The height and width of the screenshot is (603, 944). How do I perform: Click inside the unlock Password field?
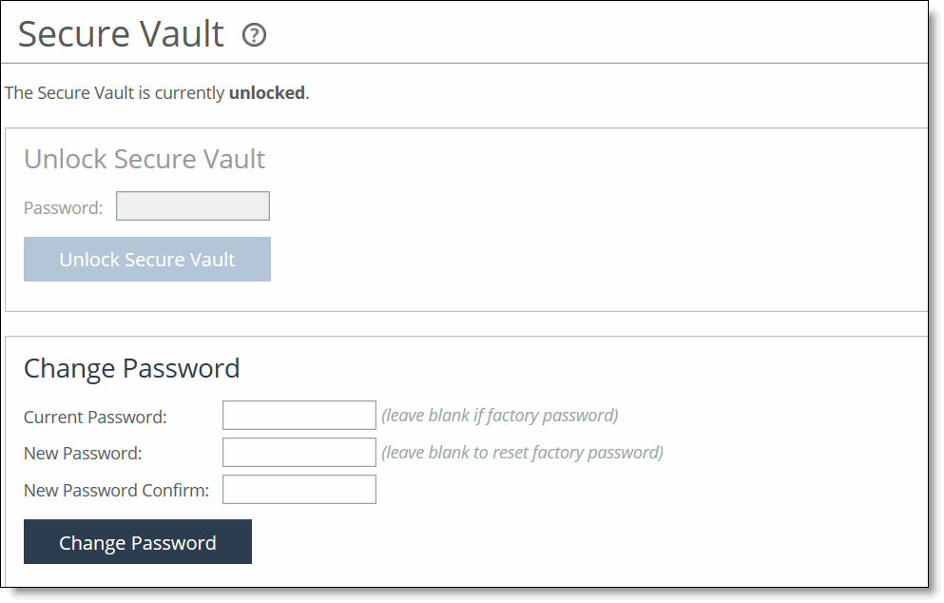pos(192,205)
